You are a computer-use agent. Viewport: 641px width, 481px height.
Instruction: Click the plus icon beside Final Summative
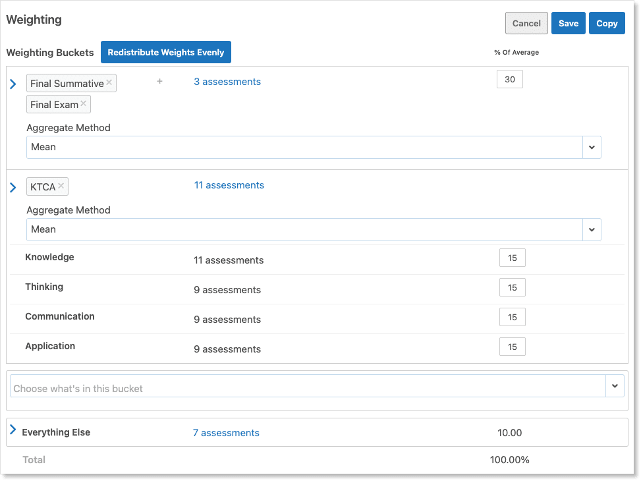[x=159, y=82]
